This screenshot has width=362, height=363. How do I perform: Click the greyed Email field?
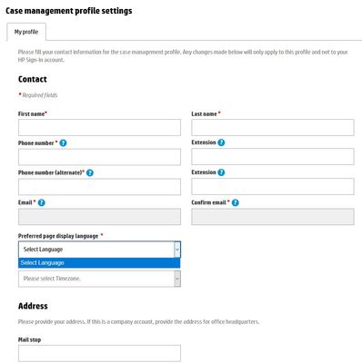click(x=99, y=217)
